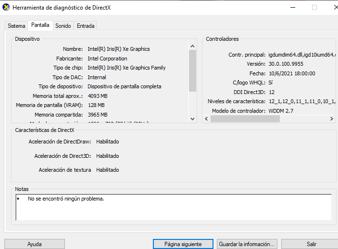Click Dispositivo list scroll up arrow
The width and height of the screenshot is (338, 249).
(192, 46)
